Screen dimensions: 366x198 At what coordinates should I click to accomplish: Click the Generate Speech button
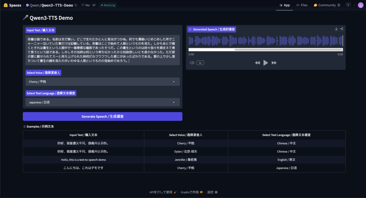click(x=103, y=116)
